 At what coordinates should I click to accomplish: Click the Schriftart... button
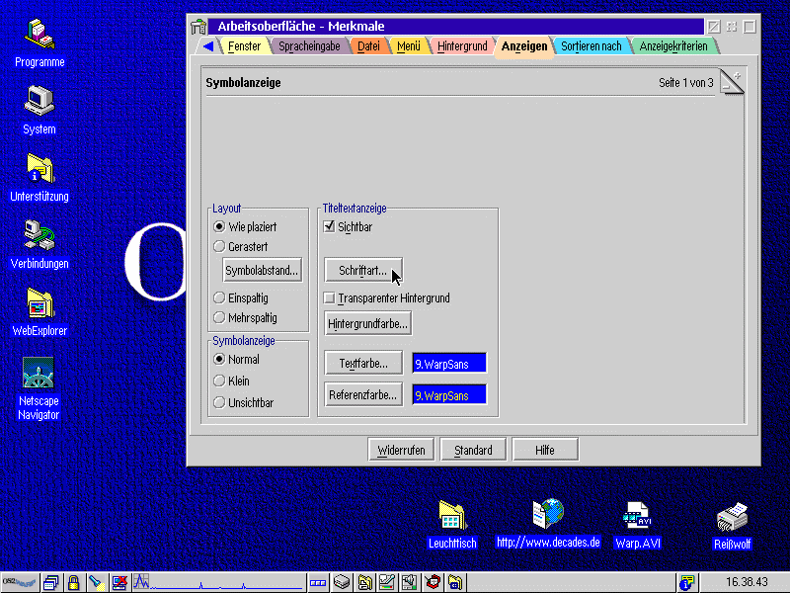coord(363,270)
